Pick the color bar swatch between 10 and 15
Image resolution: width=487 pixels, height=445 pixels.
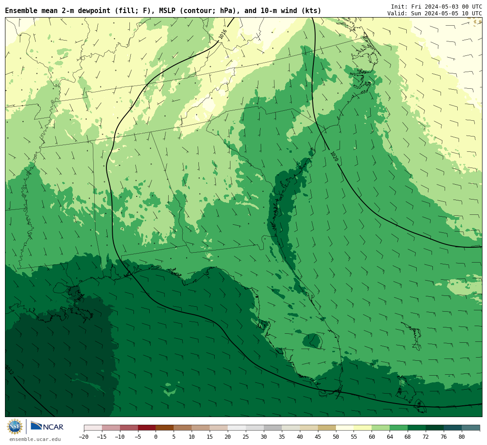coord(201,428)
